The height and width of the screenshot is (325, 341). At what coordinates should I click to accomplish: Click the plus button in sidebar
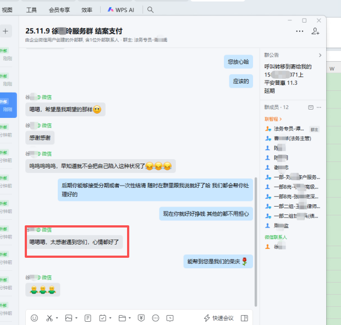(5, 31)
